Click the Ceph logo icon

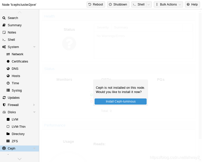click(4, 148)
